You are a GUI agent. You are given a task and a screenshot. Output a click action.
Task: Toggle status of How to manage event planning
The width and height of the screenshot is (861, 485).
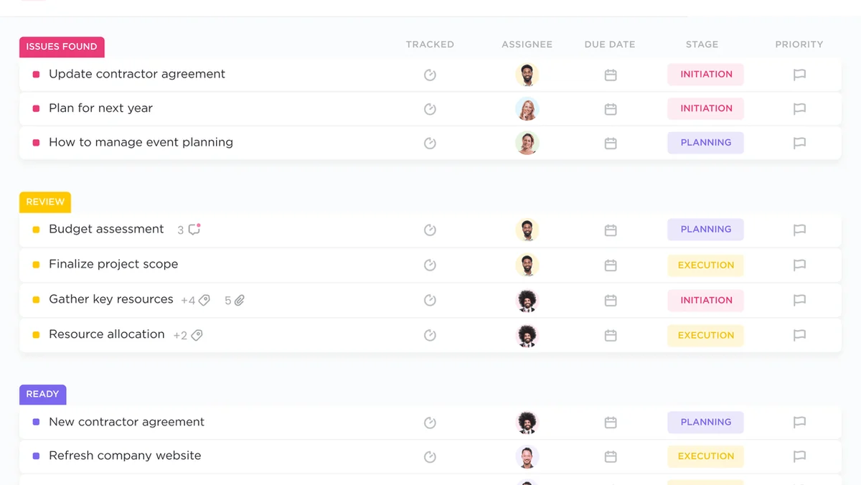pos(36,143)
